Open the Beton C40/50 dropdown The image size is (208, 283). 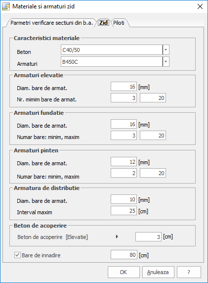point(115,50)
